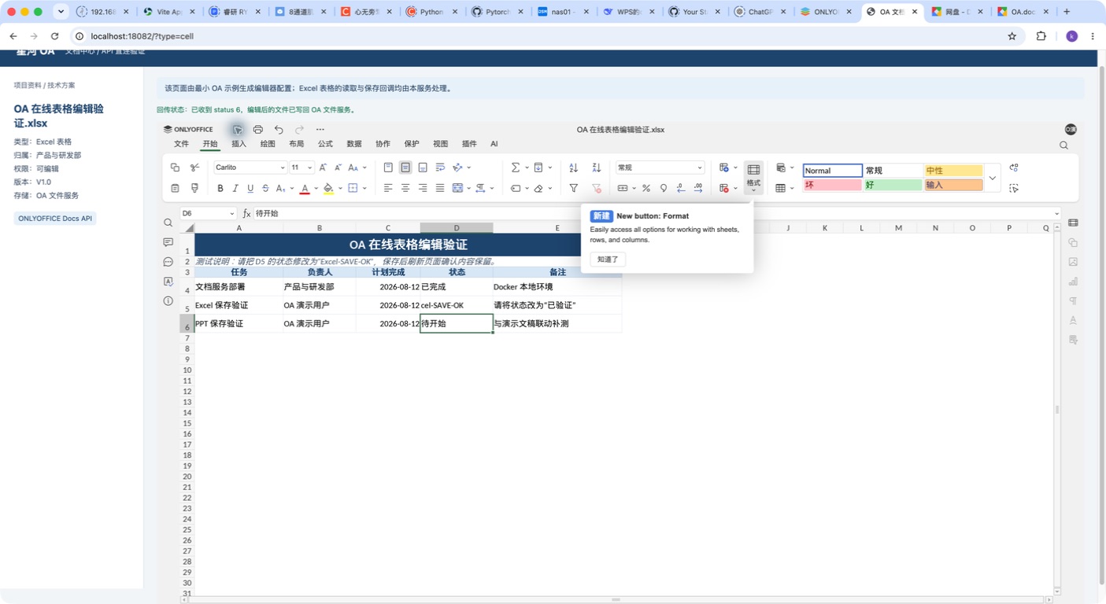Toggle wrap text in cell
The image size is (1106, 604).
tap(440, 168)
